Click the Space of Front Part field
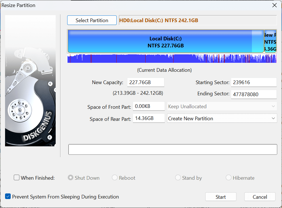 [148, 107]
